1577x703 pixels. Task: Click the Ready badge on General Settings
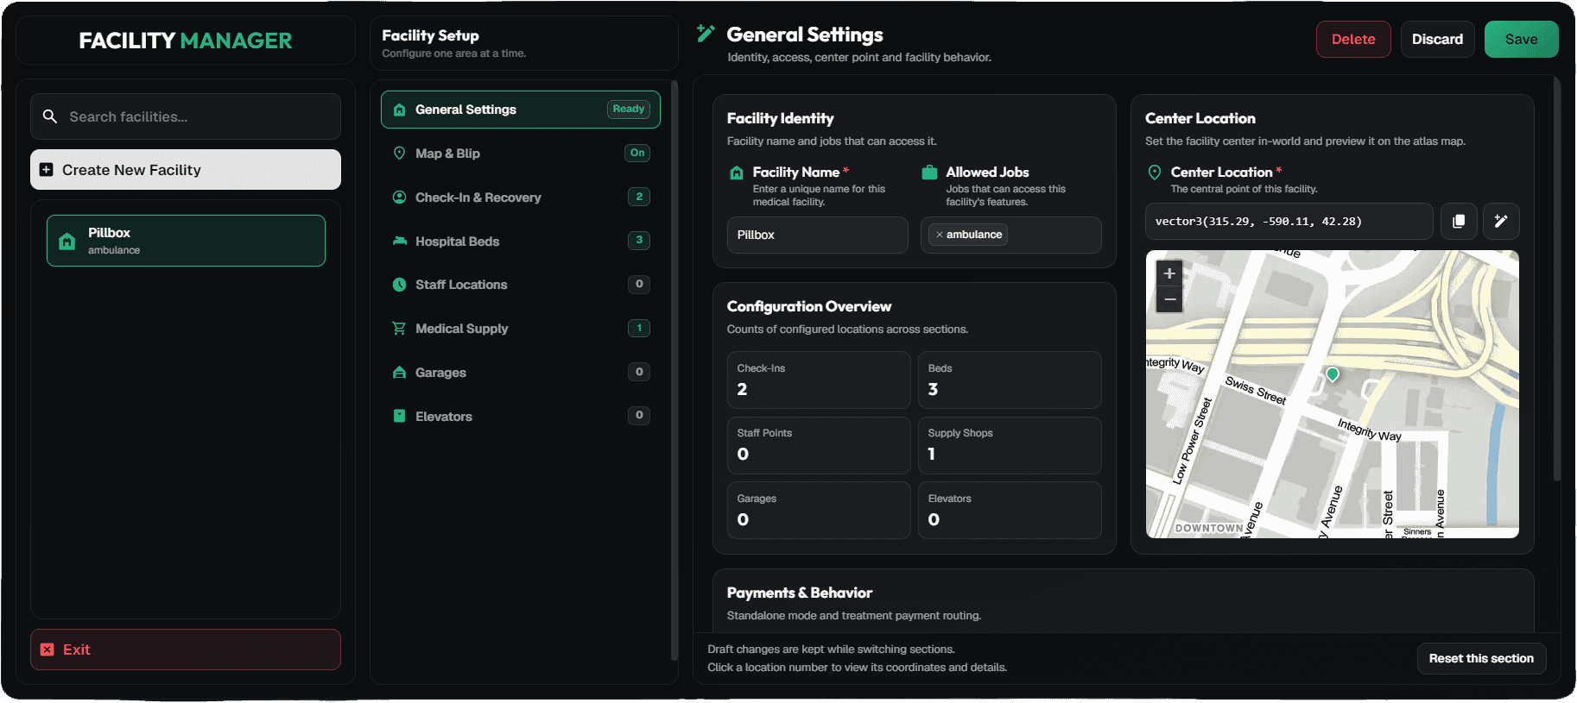click(x=629, y=109)
